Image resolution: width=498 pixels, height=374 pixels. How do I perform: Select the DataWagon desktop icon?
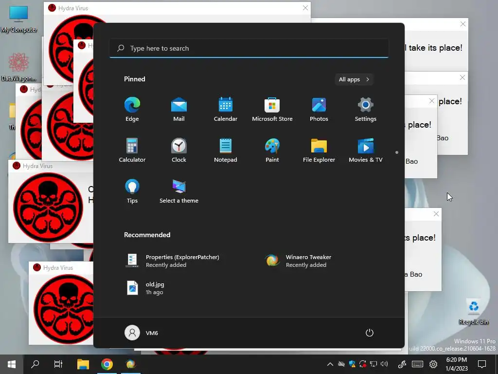[18, 67]
